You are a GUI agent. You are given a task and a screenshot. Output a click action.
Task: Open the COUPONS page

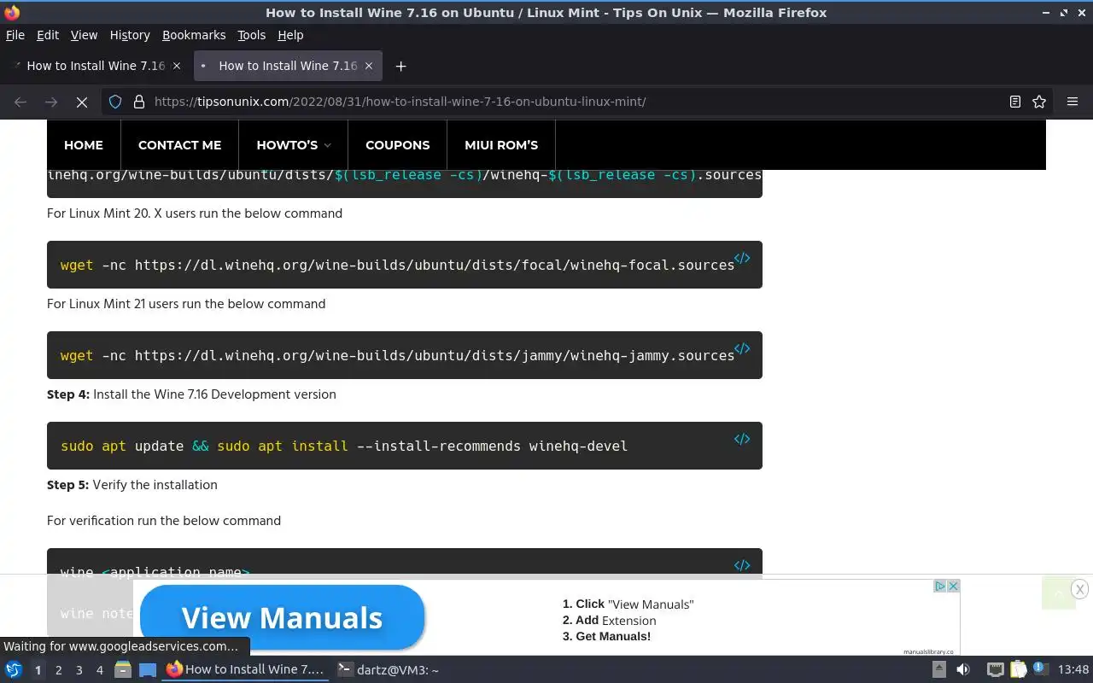(x=398, y=145)
